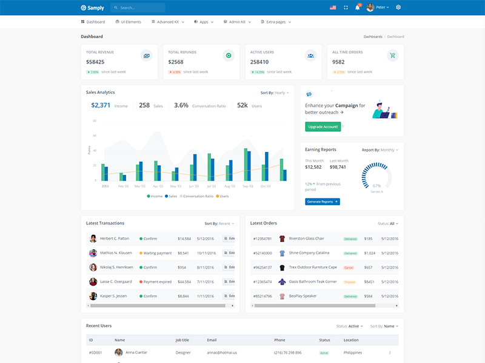Open the Extra pages menu

point(276,22)
